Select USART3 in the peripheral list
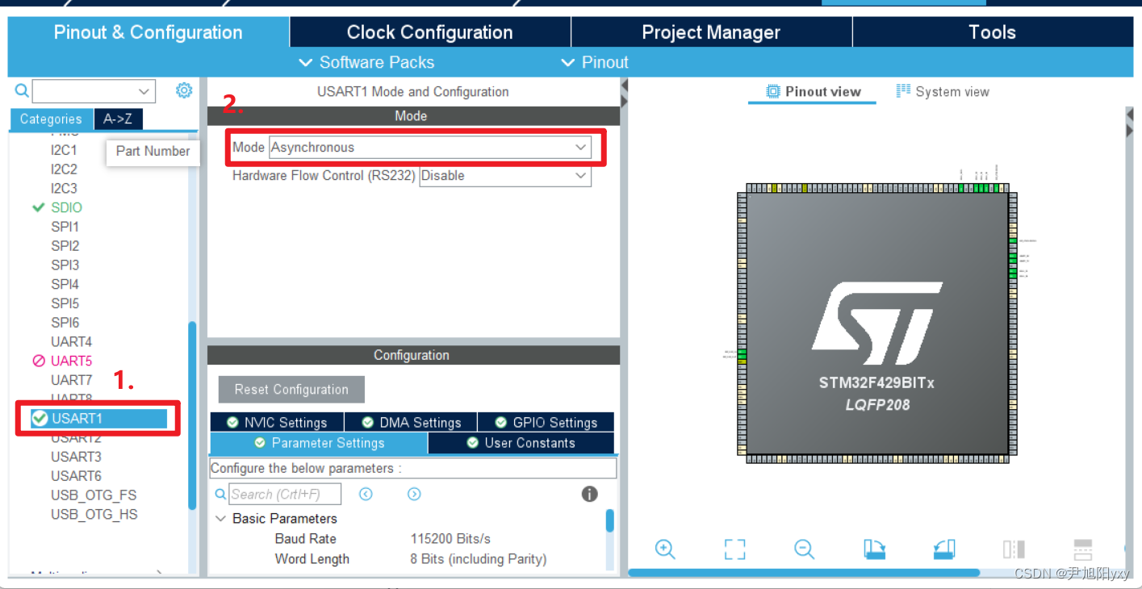The width and height of the screenshot is (1142, 589). (x=76, y=457)
